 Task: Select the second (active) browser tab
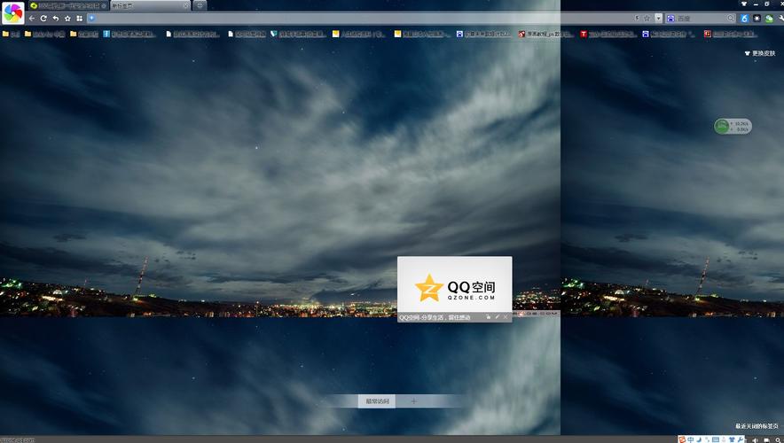click(151, 6)
